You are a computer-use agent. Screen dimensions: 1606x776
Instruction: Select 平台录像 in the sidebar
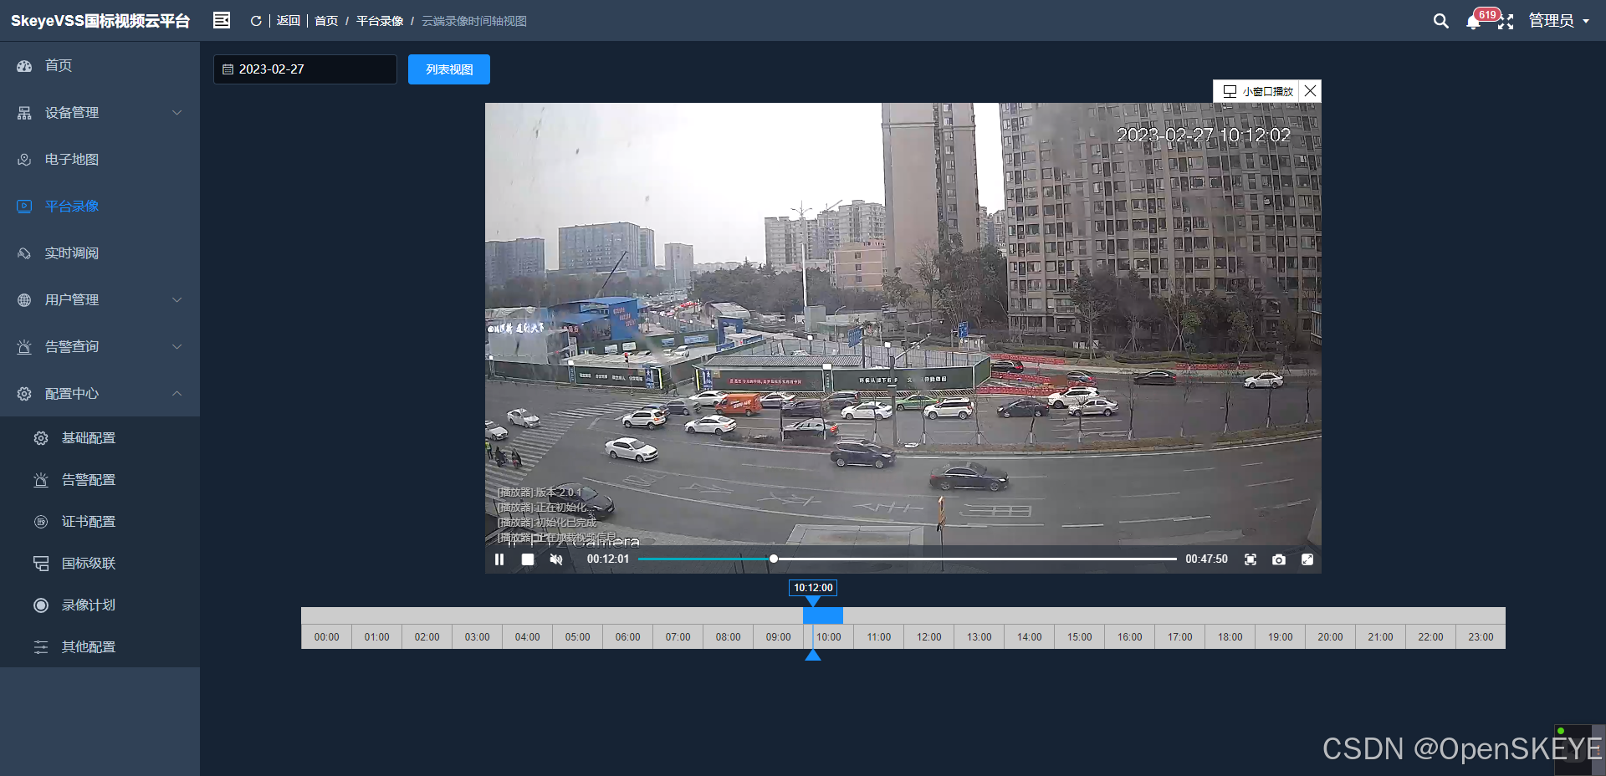(100, 206)
